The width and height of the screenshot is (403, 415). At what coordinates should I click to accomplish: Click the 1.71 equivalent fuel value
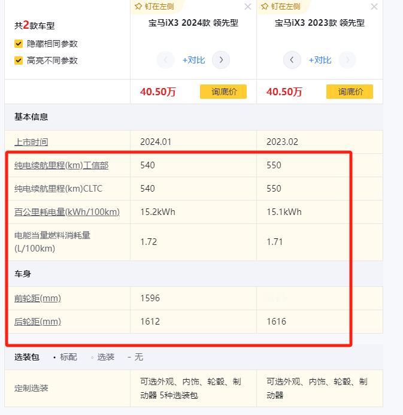pyautogui.click(x=275, y=242)
